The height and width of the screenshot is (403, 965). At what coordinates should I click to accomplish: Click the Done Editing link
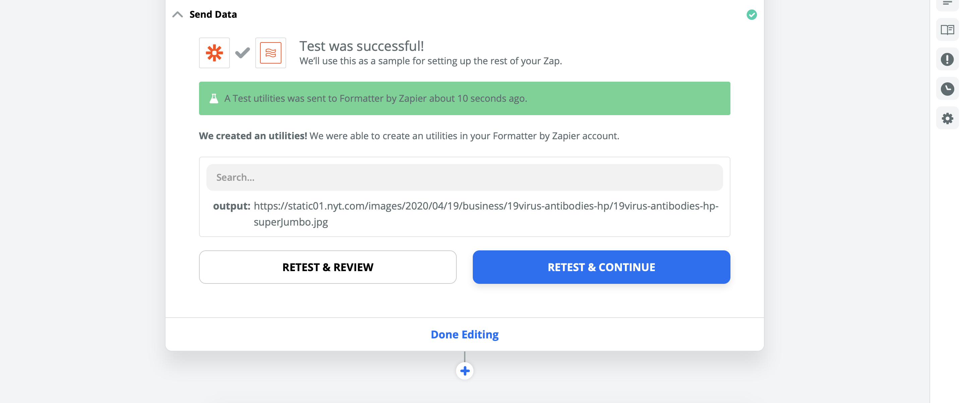tap(464, 334)
